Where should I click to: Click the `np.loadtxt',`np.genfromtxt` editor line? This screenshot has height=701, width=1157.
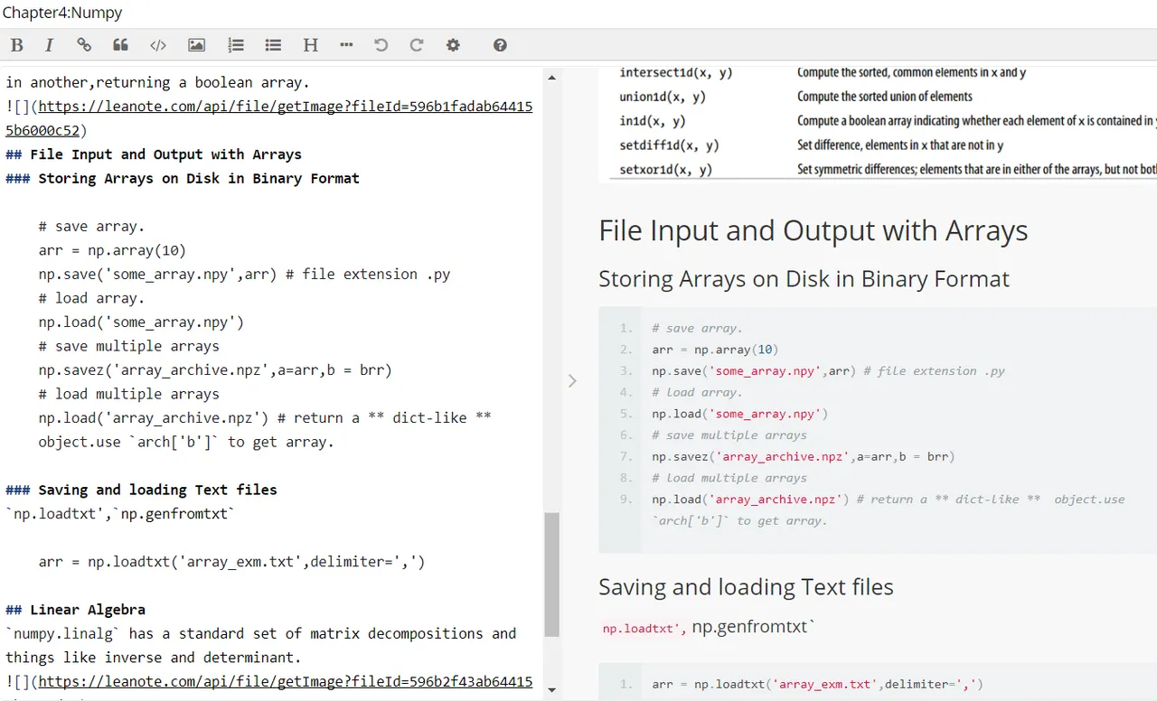(120, 513)
